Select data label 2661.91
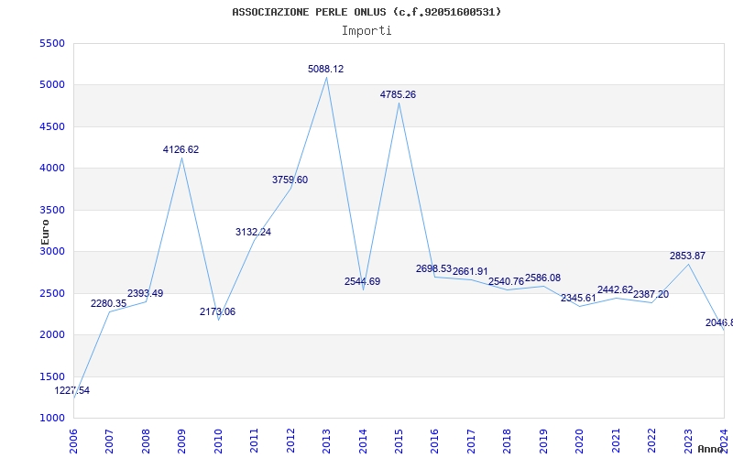 pos(470,272)
